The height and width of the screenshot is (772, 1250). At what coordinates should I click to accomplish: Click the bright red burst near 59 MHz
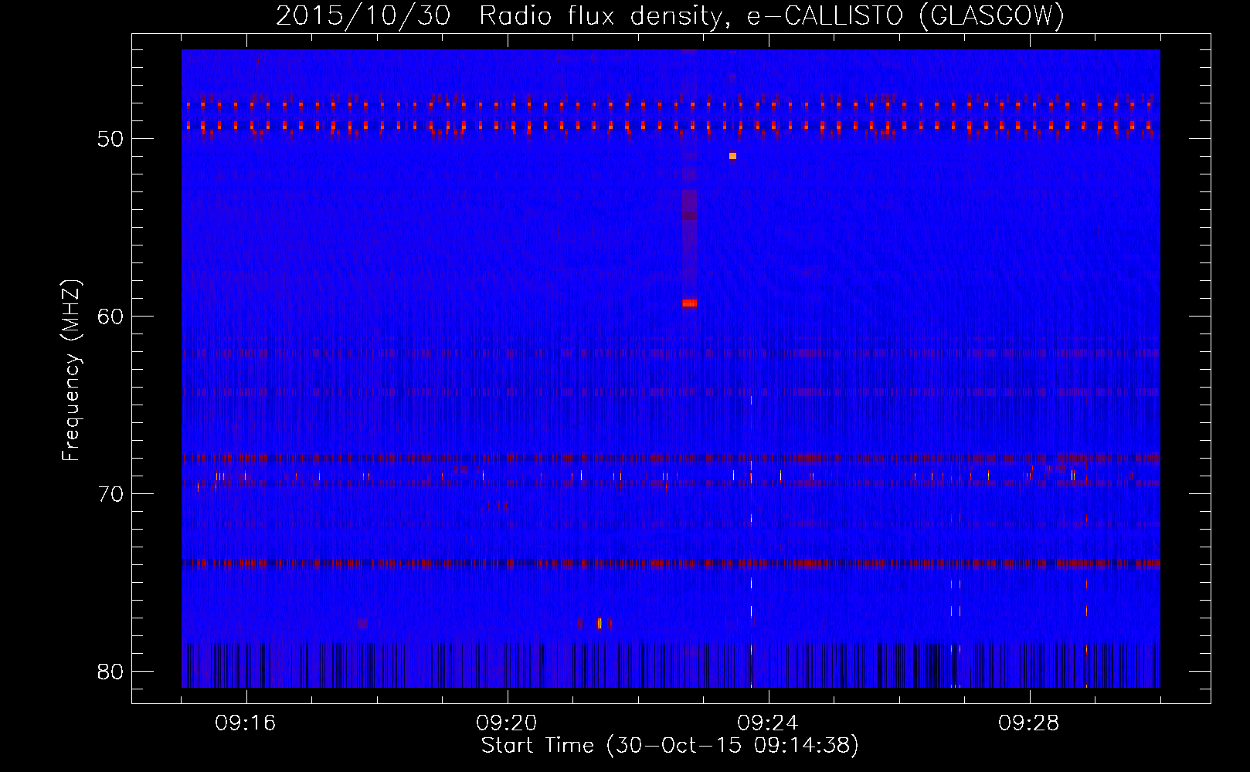689,303
